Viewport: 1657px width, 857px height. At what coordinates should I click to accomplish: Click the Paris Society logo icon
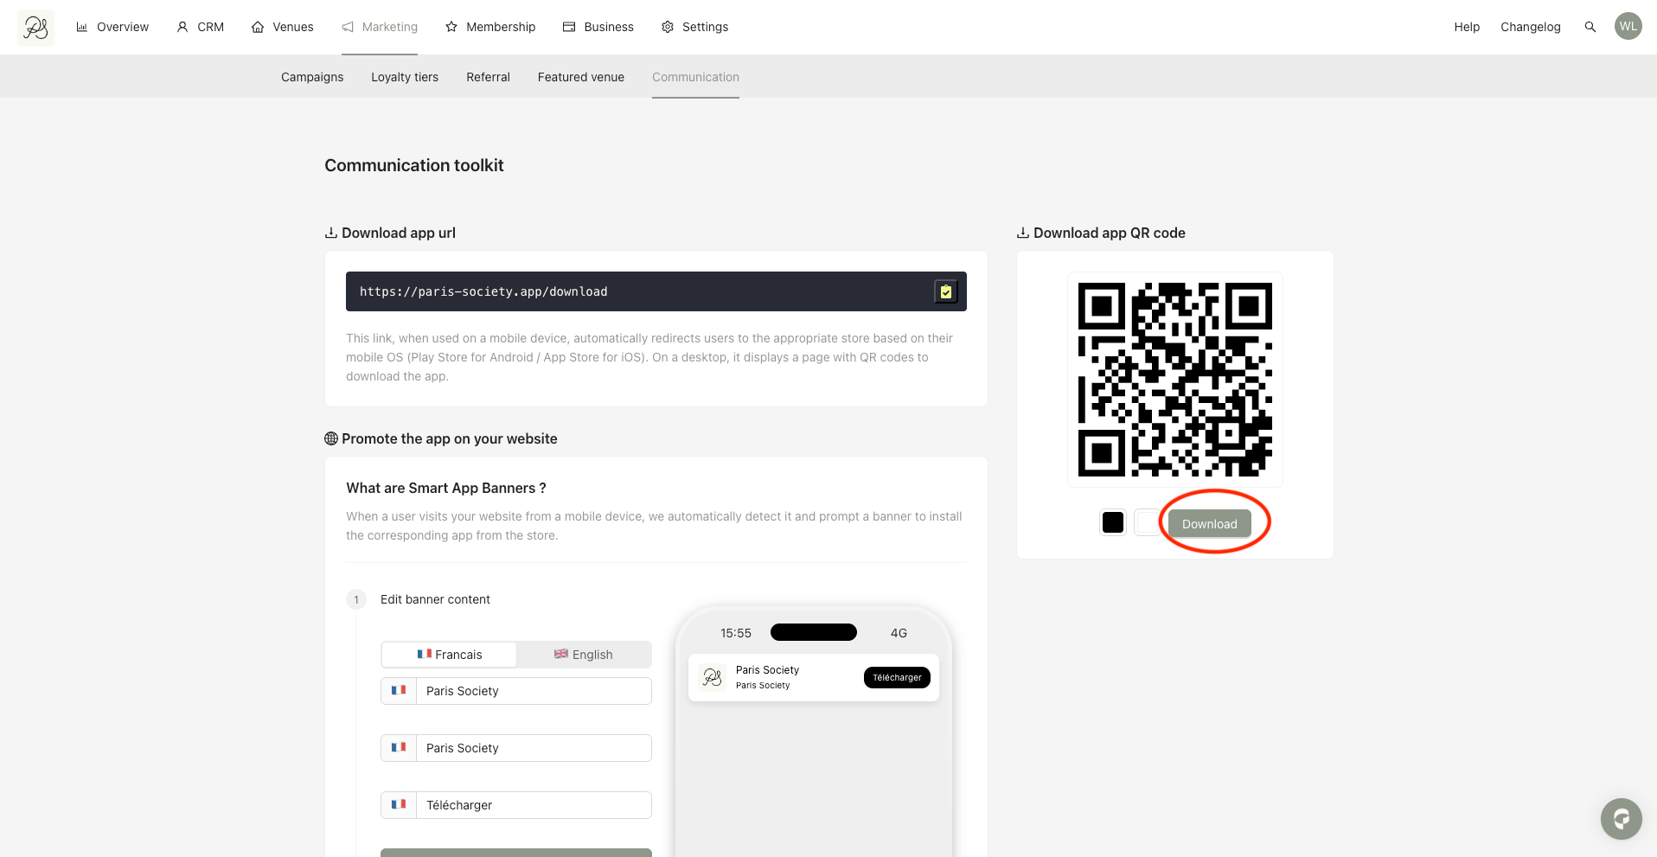pyautogui.click(x=35, y=28)
